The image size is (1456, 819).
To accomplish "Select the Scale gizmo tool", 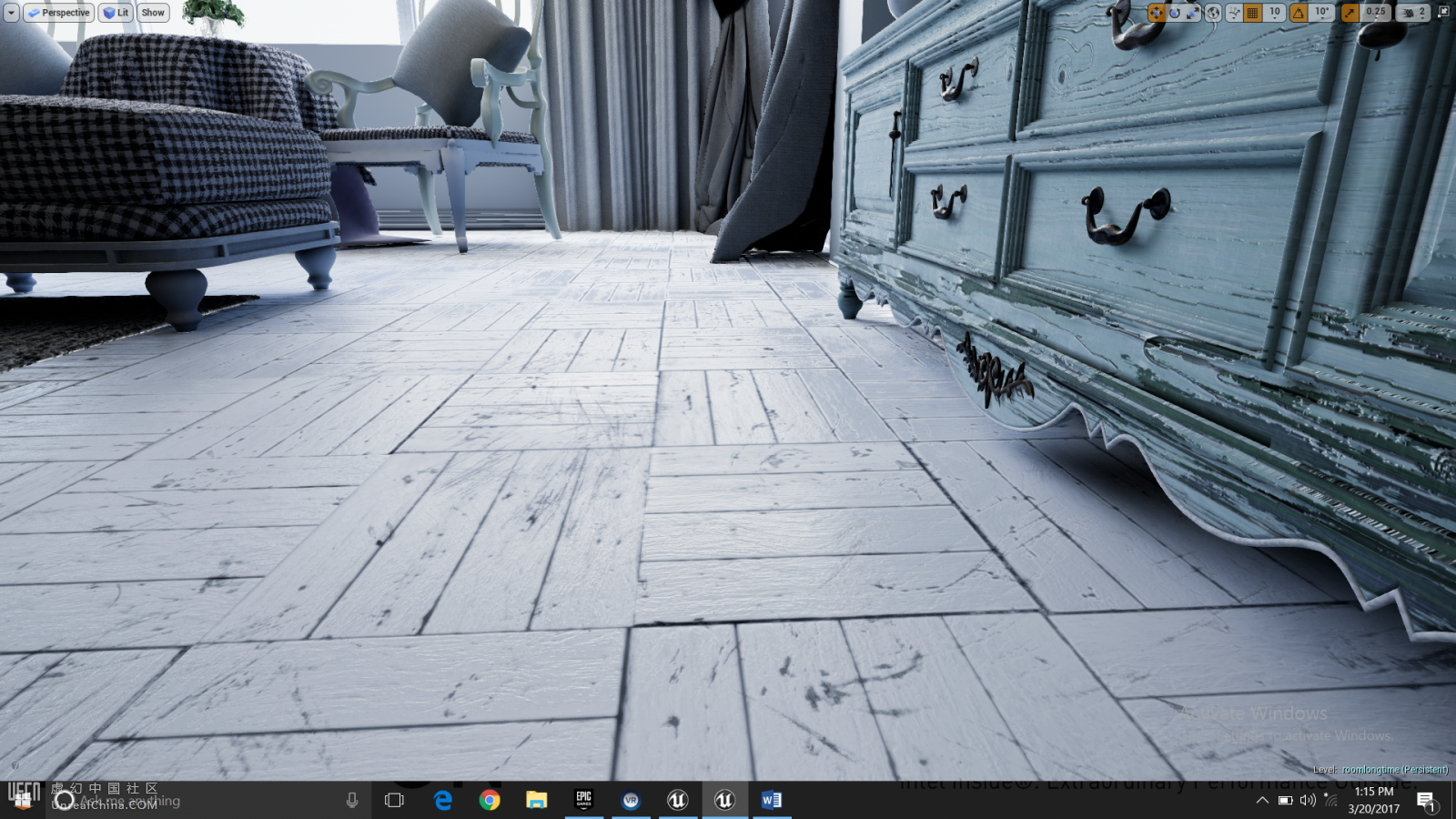I will pos(1193,13).
